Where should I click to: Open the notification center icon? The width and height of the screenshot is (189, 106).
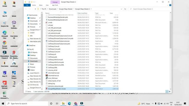click(x=185, y=104)
